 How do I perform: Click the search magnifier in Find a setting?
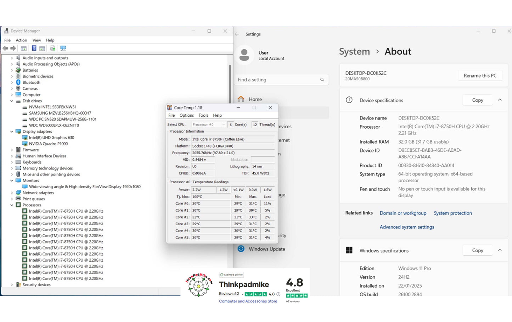pyautogui.click(x=322, y=80)
